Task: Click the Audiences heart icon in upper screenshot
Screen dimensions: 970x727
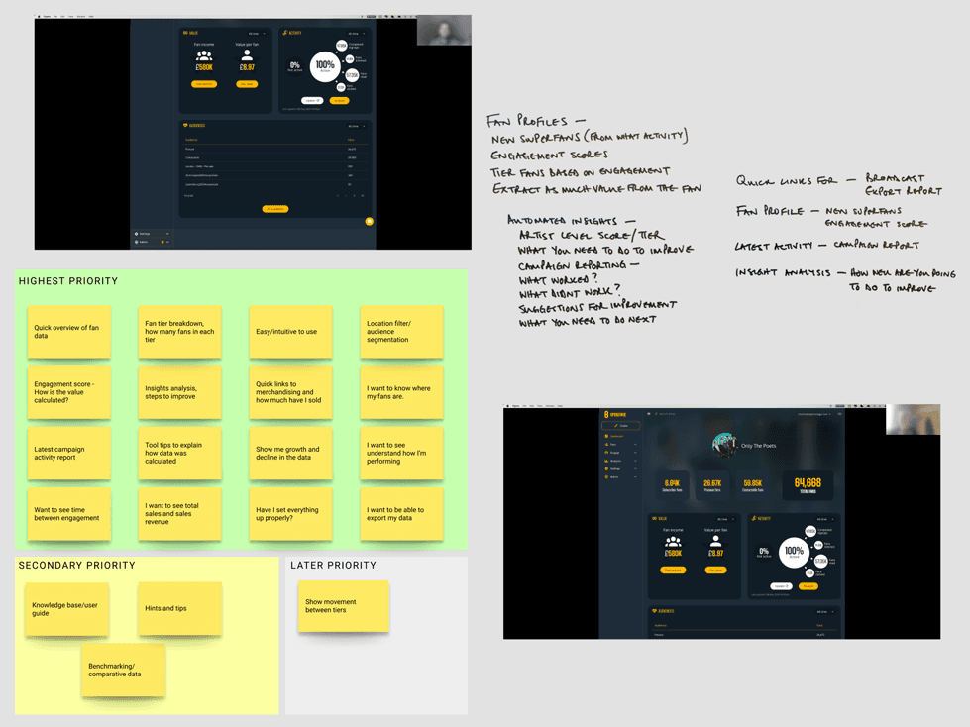Action: click(x=185, y=126)
